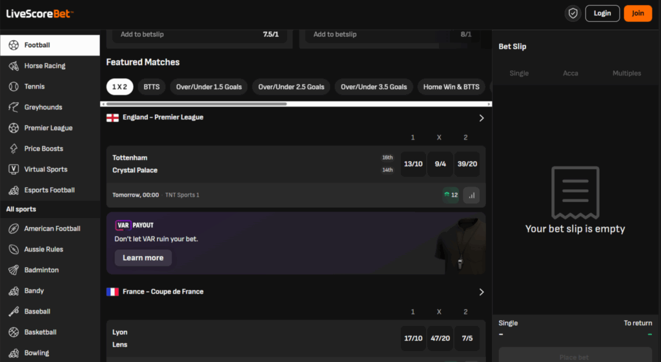The width and height of the screenshot is (661, 362).
Task: Click the Place bet button
Action: (575, 355)
